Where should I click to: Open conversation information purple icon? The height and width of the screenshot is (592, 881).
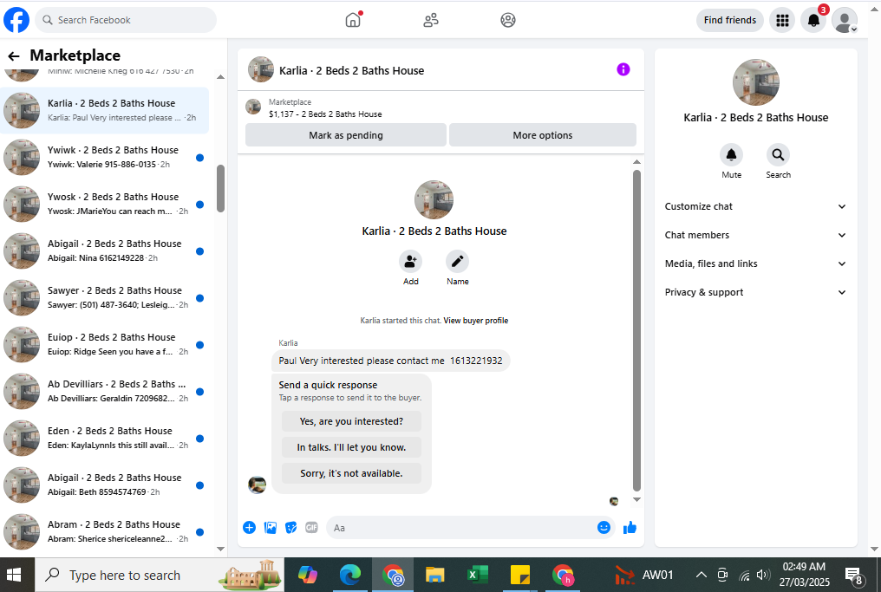click(623, 69)
